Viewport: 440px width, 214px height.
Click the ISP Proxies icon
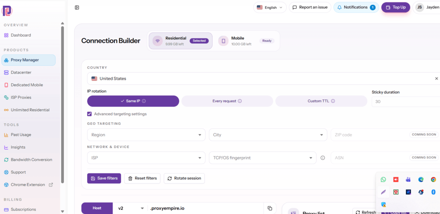click(6, 98)
